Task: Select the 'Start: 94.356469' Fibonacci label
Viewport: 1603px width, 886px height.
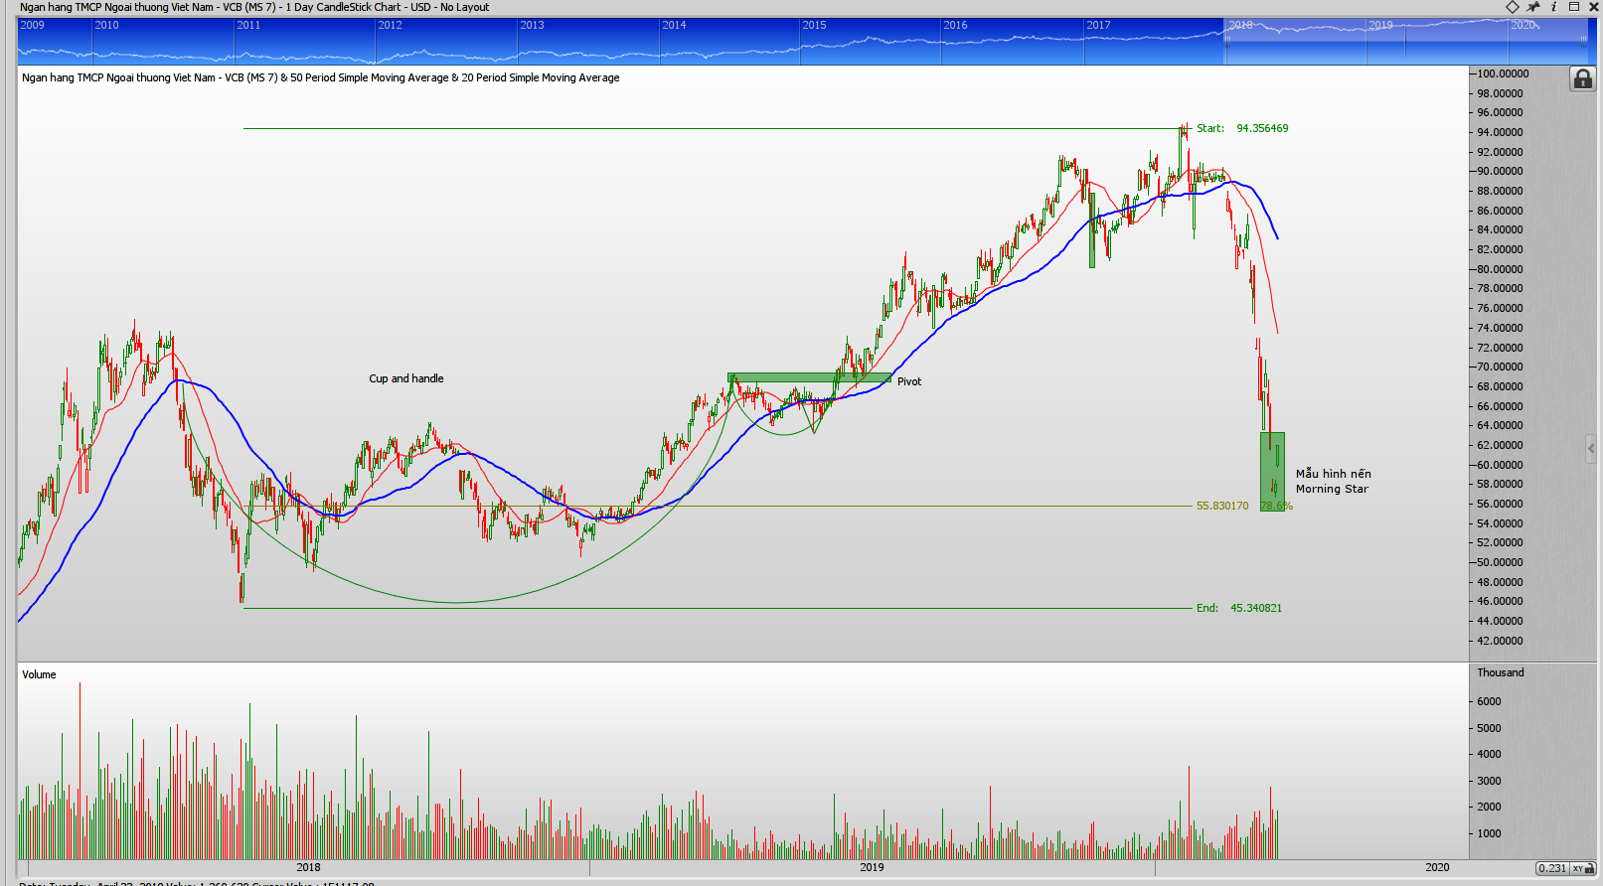Action: [1242, 128]
